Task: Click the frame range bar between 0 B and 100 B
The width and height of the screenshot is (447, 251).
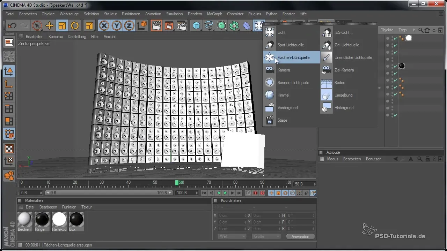Action: click(x=109, y=193)
